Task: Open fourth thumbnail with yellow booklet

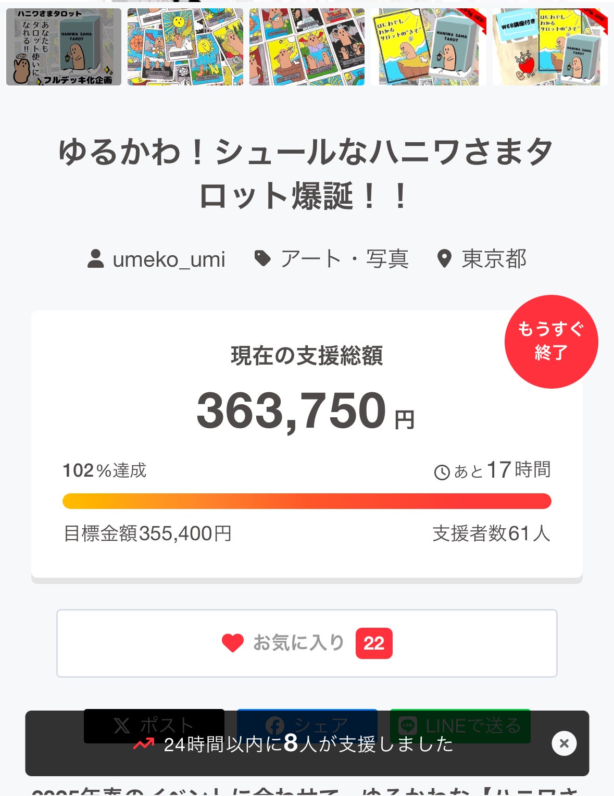Action: pos(429,47)
